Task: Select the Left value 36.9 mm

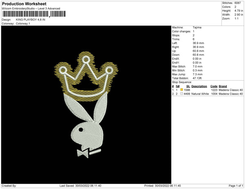Action: tap(198, 43)
